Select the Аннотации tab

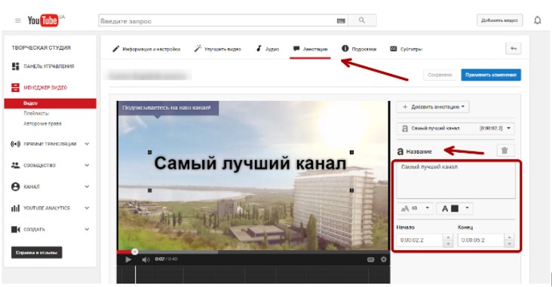(311, 49)
